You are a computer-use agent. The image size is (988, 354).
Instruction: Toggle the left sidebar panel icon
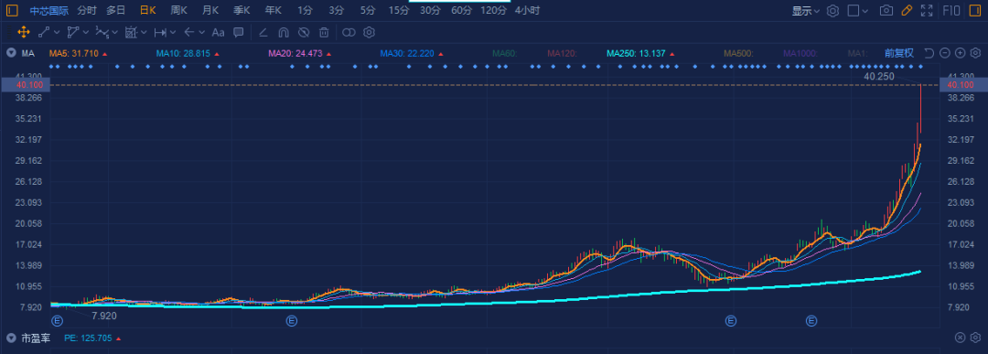(12, 11)
